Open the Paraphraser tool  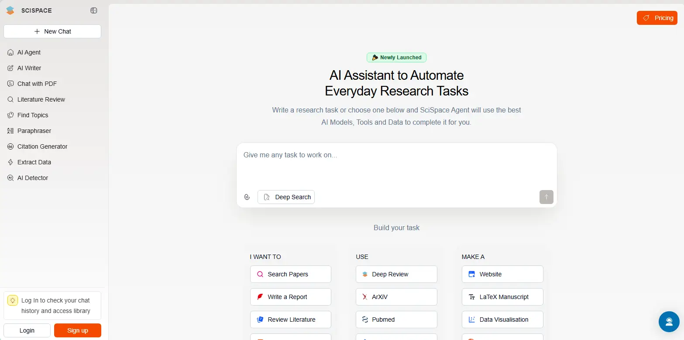[52, 131]
